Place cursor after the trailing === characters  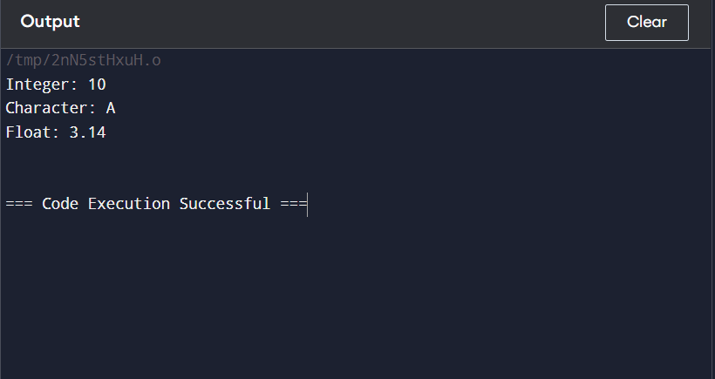point(308,204)
